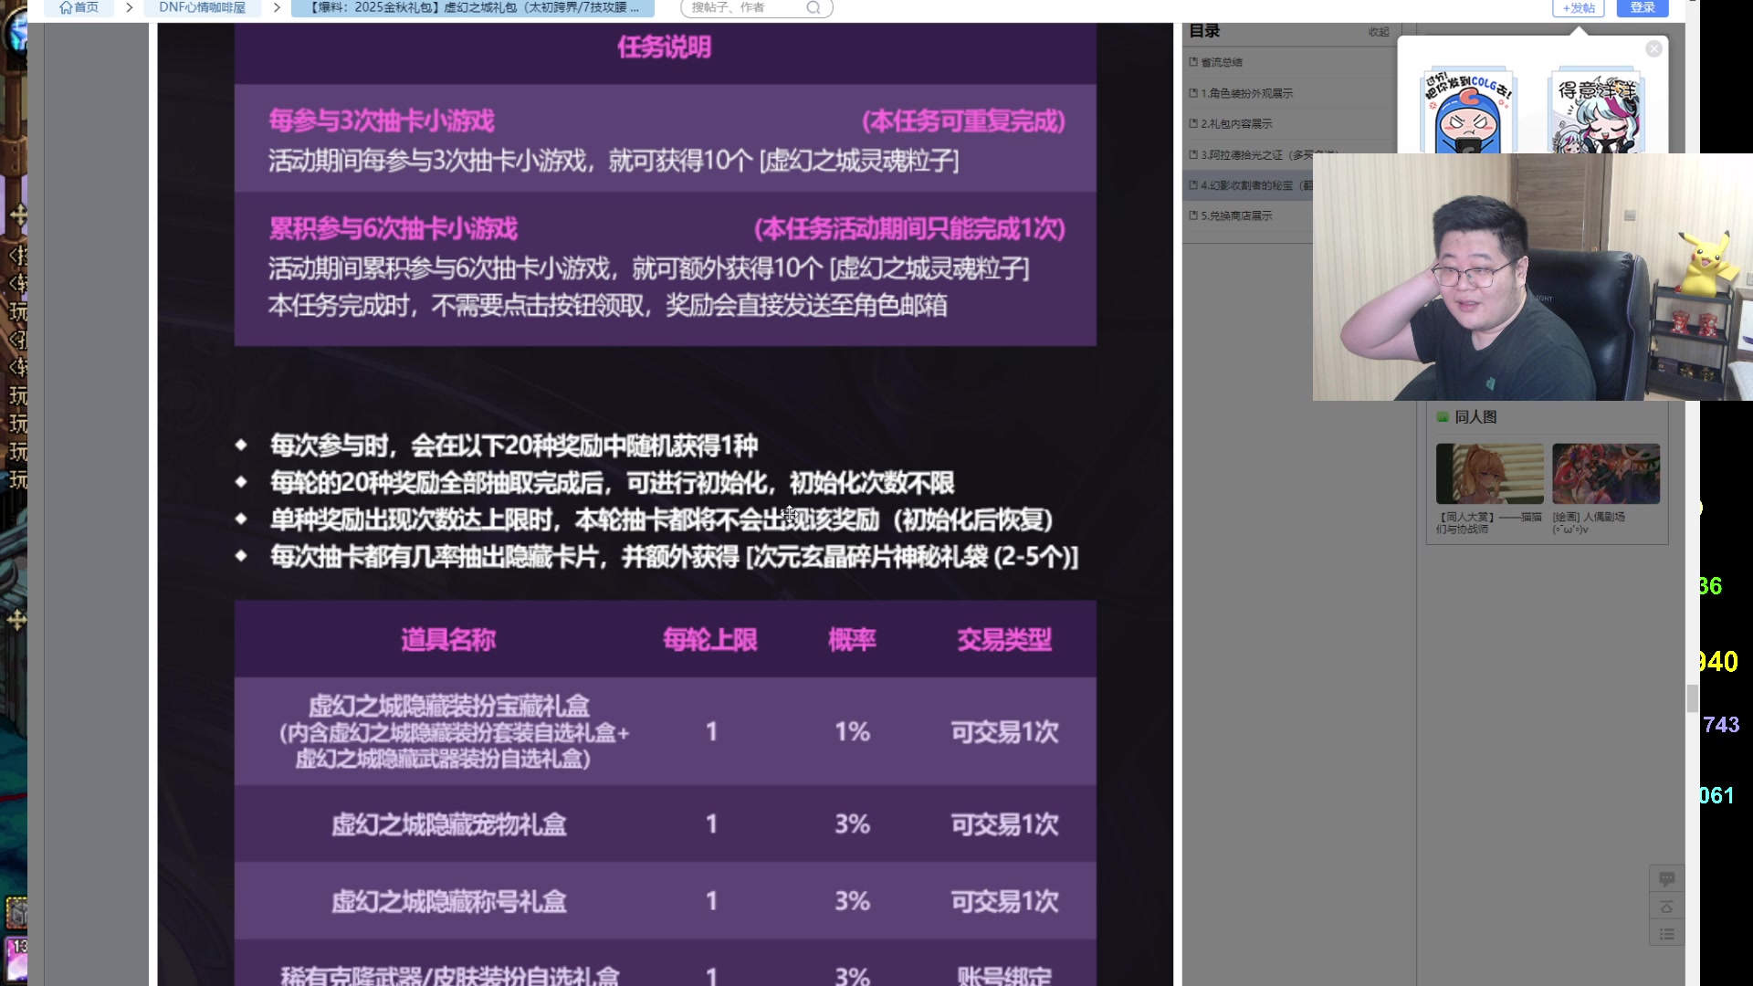Click the 每轮上限 column header

pos(710,640)
